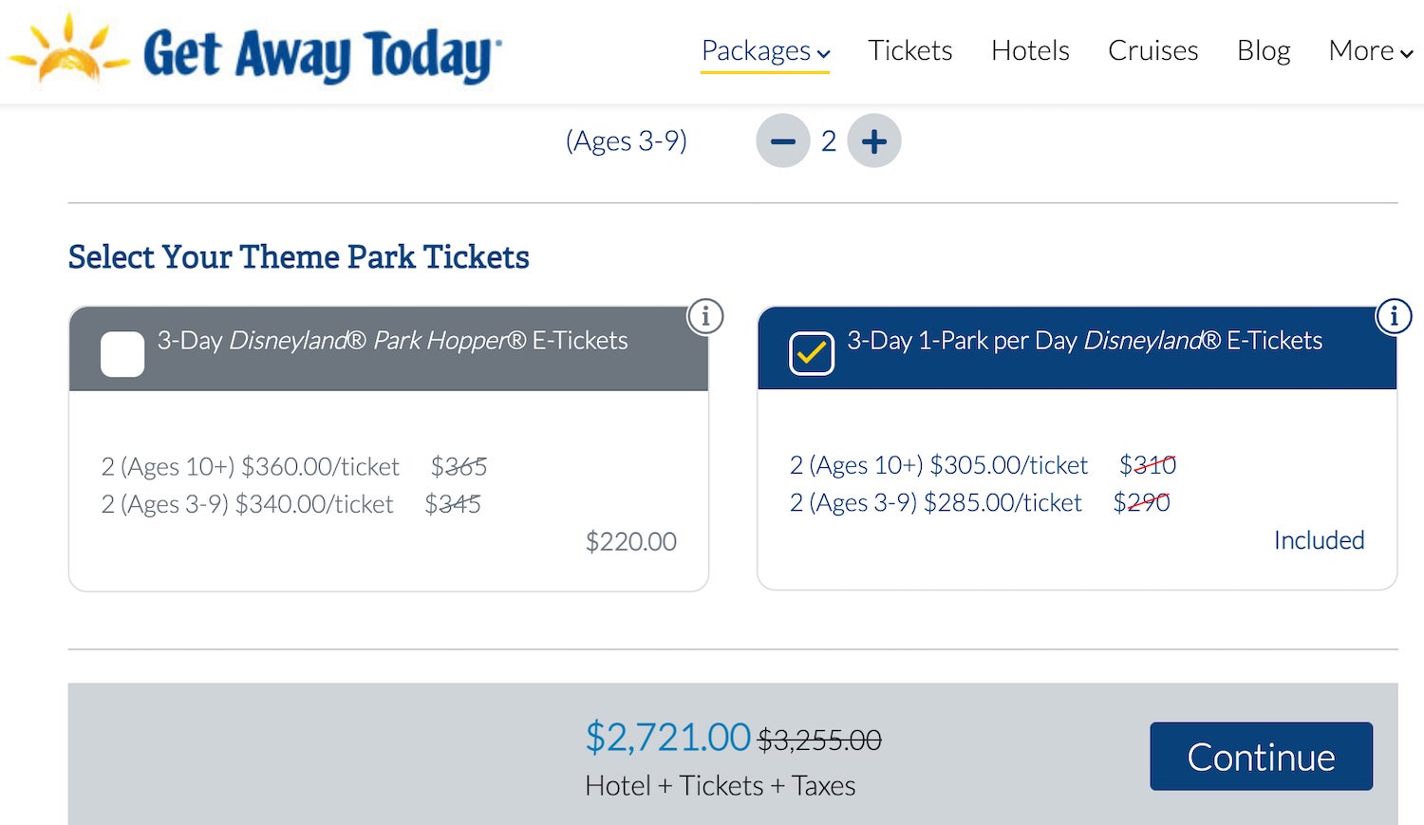Expand the More navigation dropdown
Image resolution: width=1424 pixels, height=825 pixels.
pyautogui.click(x=1370, y=50)
